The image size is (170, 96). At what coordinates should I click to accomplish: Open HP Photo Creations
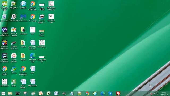click(x=14, y=32)
